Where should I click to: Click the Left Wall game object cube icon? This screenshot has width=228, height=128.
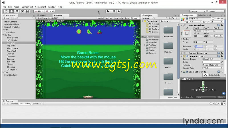(183, 19)
